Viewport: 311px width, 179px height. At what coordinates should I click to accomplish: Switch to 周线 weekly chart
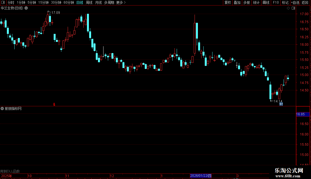click(x=89, y=2)
